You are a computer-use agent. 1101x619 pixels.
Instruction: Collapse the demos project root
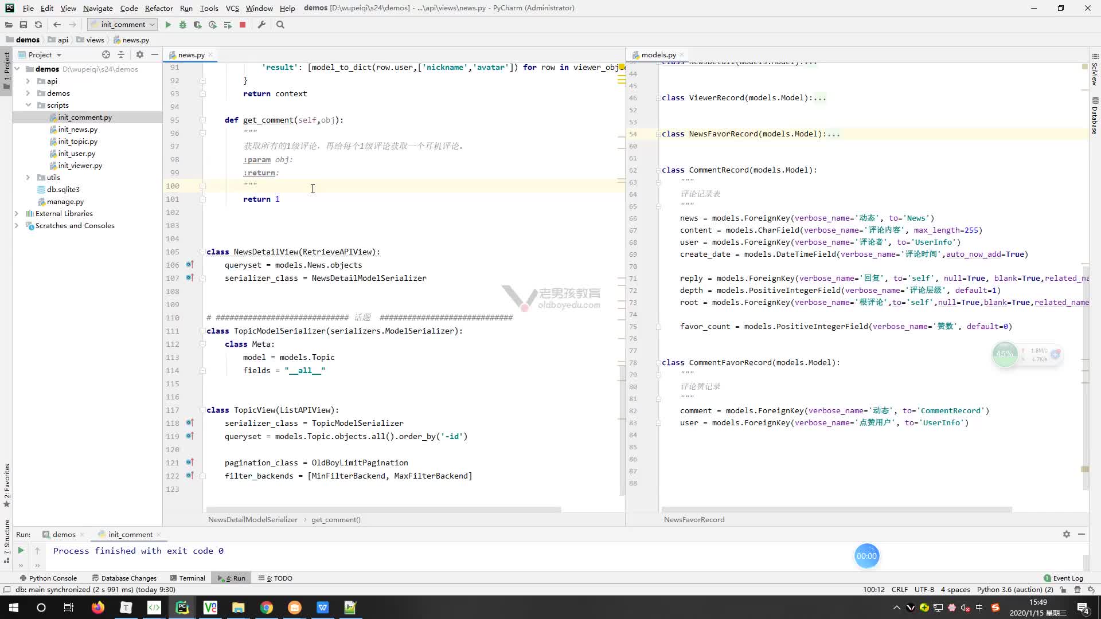[17, 69]
